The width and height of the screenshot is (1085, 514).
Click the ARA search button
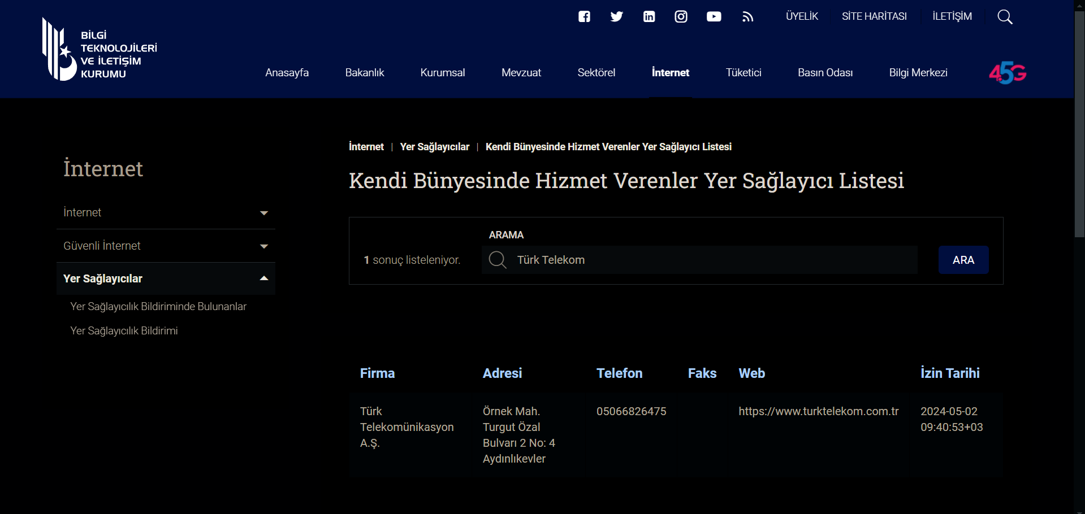tap(963, 260)
